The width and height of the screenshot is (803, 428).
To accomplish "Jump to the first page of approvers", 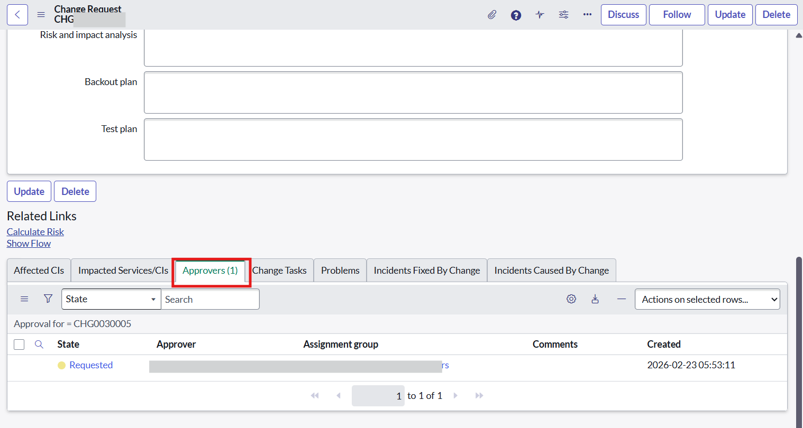I will [x=315, y=396].
